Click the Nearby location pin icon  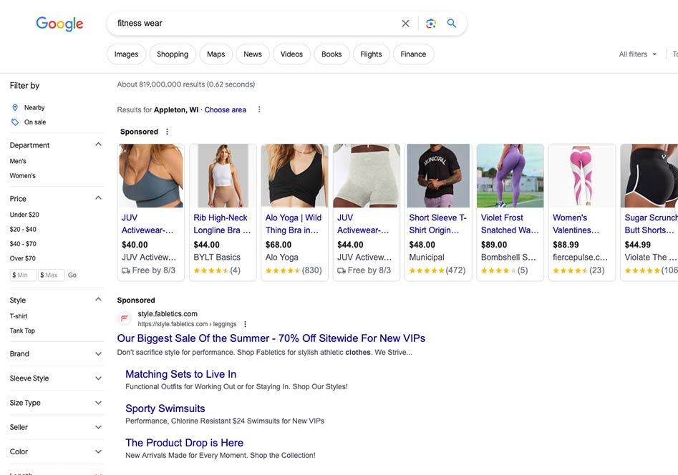15,107
